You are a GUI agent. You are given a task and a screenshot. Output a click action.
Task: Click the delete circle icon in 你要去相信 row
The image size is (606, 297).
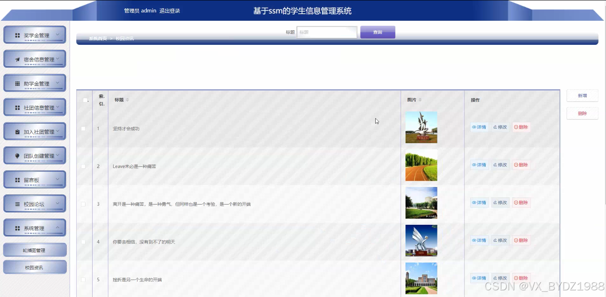[x=516, y=241]
